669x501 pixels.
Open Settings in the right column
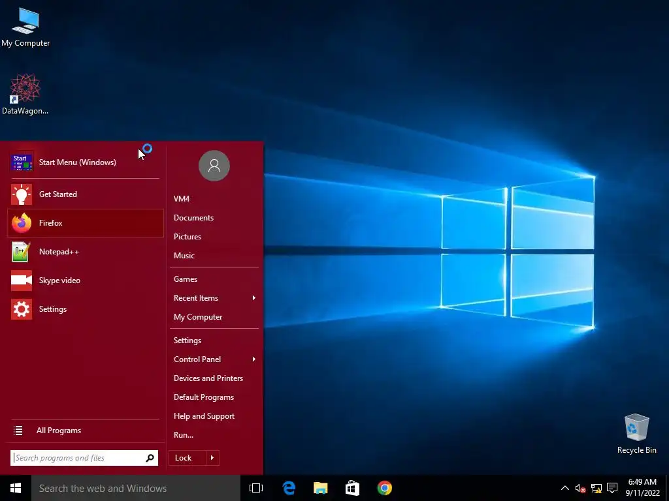(x=214, y=341)
